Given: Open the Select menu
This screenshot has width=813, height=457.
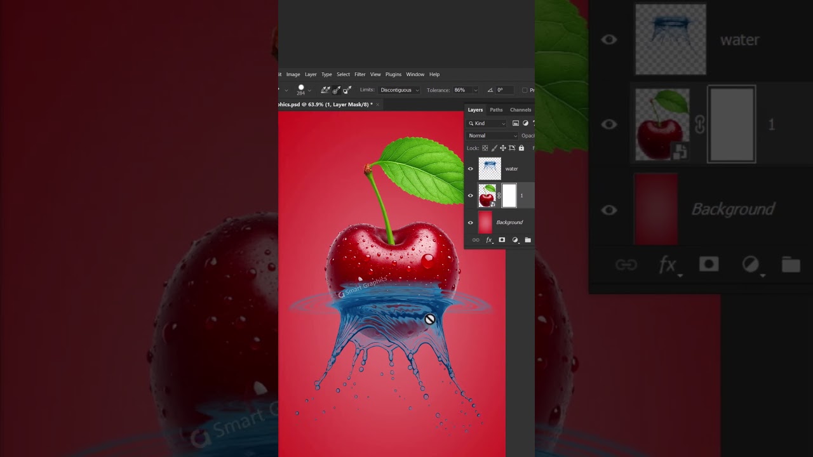Looking at the screenshot, I should pyautogui.click(x=343, y=74).
